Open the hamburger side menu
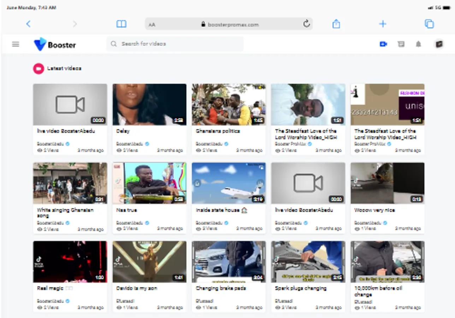 click(x=16, y=44)
